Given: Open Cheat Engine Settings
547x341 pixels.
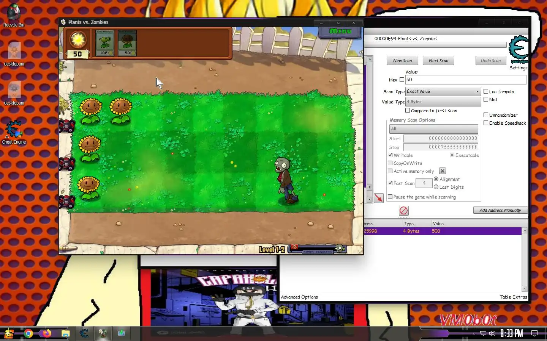Looking at the screenshot, I should coord(518,68).
